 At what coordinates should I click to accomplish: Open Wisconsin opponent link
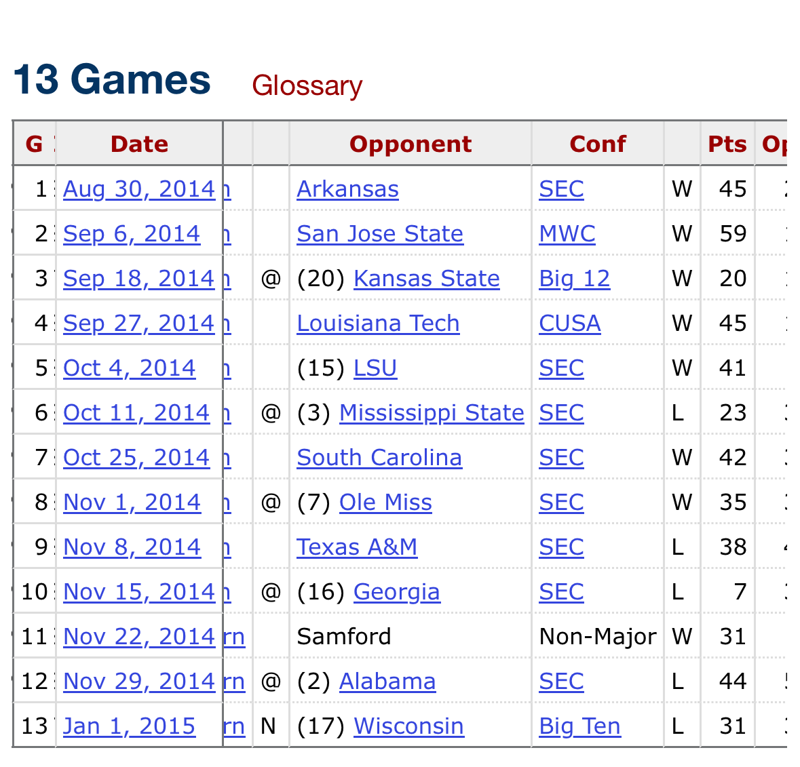pos(408,726)
